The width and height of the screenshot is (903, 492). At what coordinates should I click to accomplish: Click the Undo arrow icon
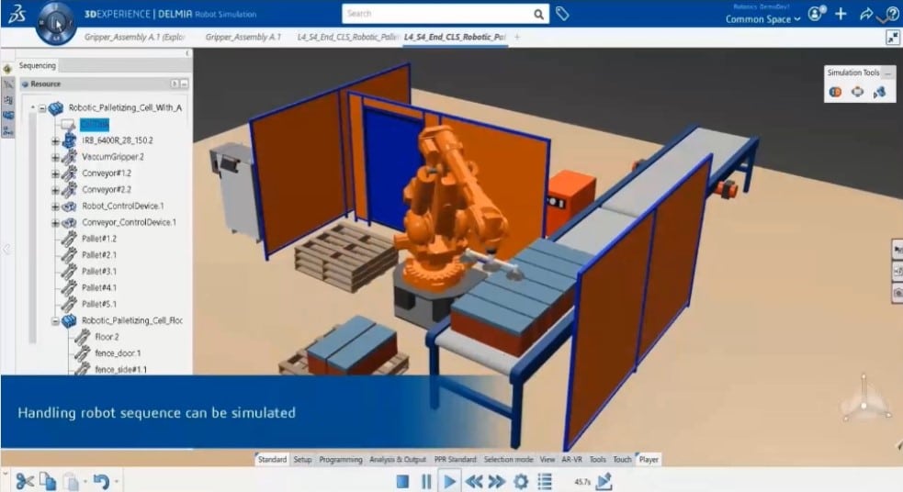(x=101, y=481)
